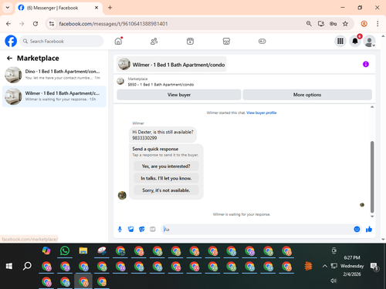The image size is (386, 289).
Task: Click the chat scroll up arrow
Action: coord(372,107)
